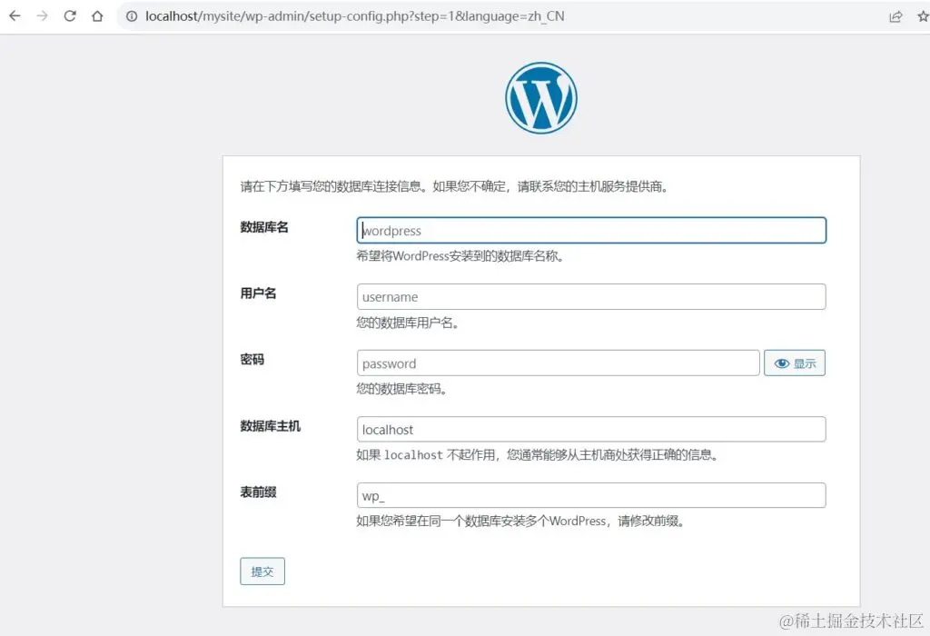Viewport: 930px width, 636px height.
Task: Click the browser back arrow
Action: tap(15, 16)
